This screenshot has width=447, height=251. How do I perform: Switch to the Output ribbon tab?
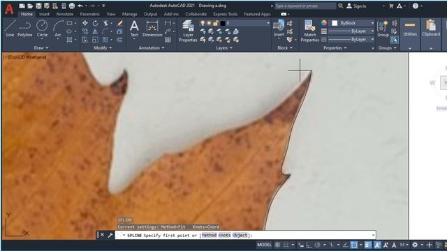click(x=151, y=14)
